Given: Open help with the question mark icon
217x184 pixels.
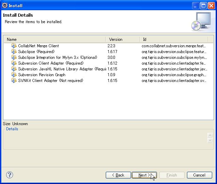Looking at the screenshot, I should click(x=10, y=175).
